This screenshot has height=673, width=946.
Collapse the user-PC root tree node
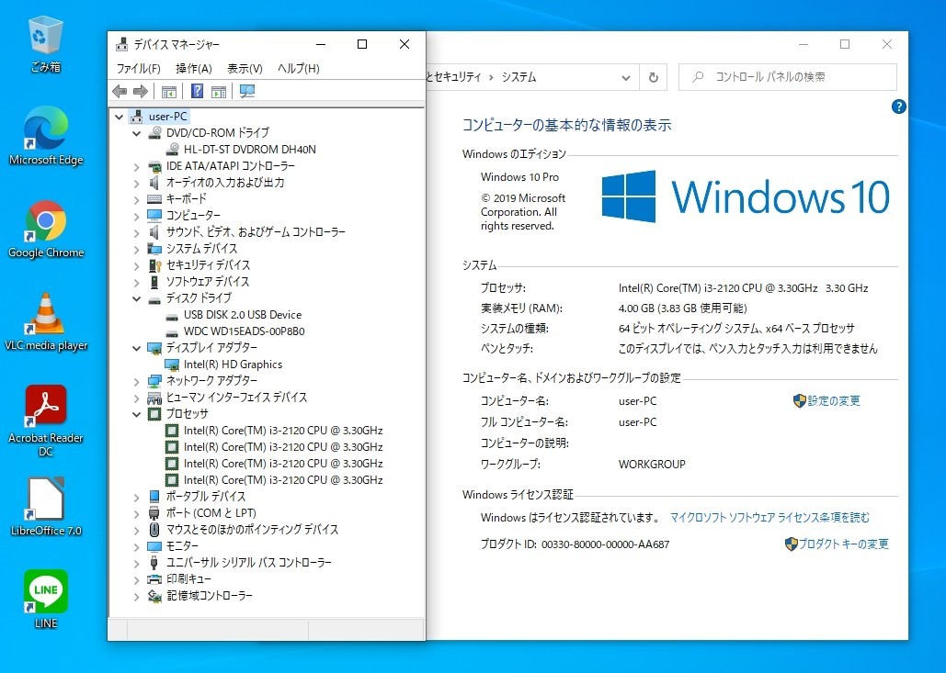point(119,117)
